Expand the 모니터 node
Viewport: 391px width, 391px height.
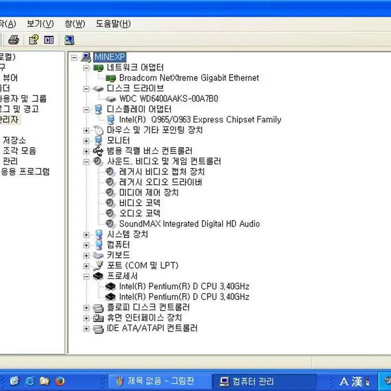pos(86,141)
